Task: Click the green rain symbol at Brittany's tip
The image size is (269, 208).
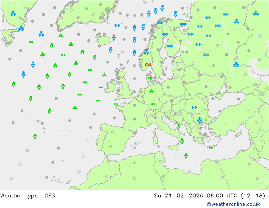Action: pos(116,104)
